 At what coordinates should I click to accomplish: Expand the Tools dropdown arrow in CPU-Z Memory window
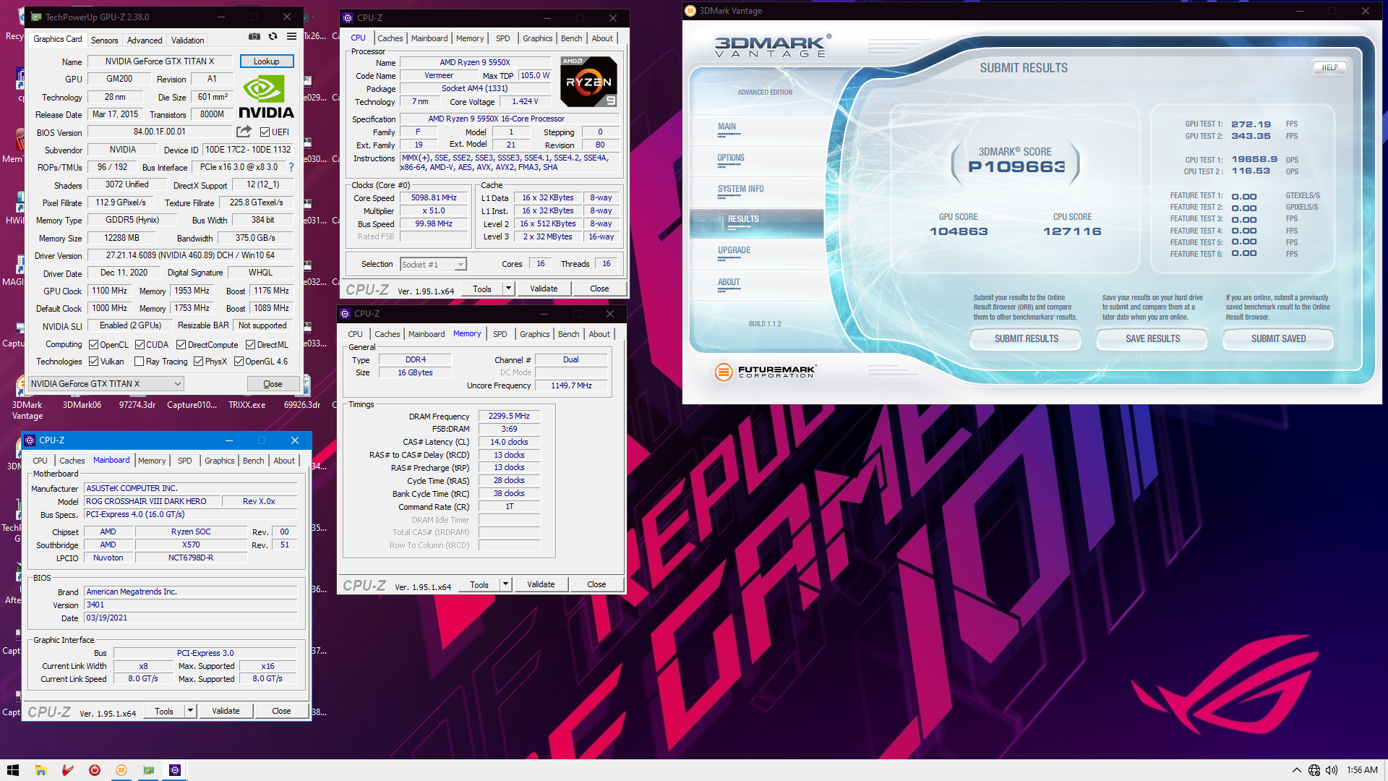pos(505,584)
